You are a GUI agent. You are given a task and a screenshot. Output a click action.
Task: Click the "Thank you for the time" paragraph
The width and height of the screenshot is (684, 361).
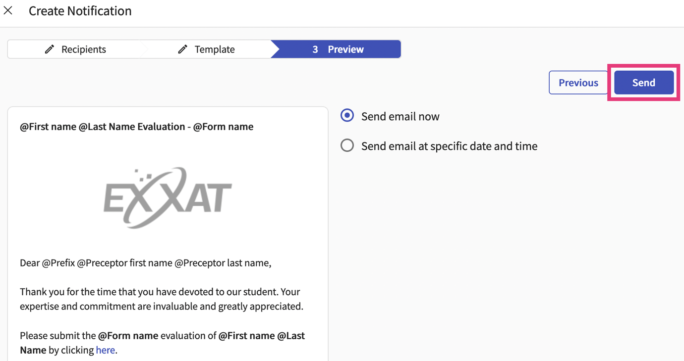point(161,299)
